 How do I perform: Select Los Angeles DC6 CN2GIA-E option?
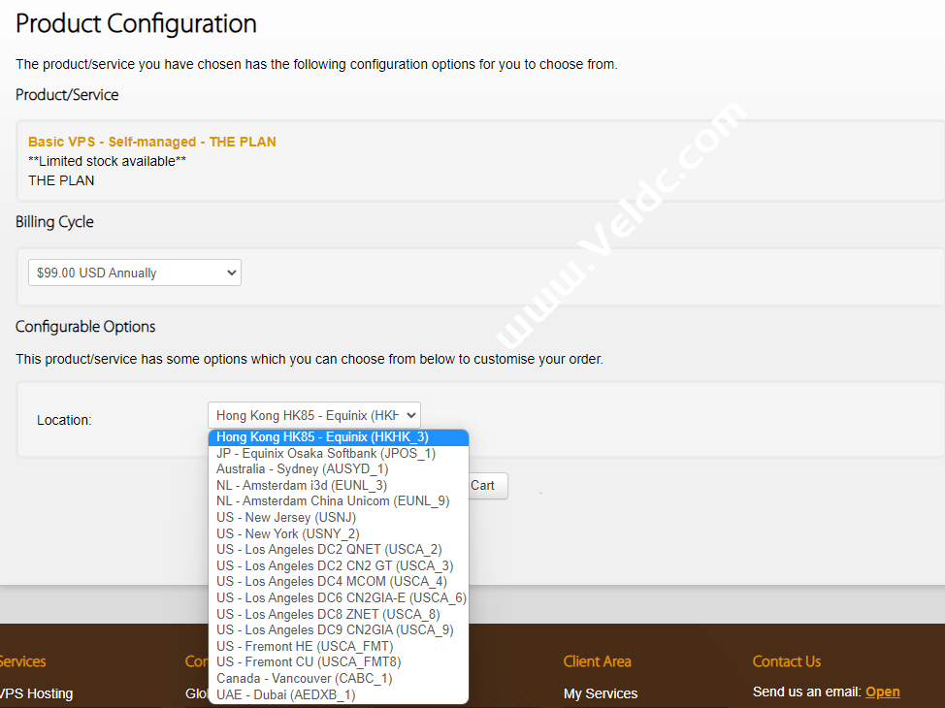point(341,598)
